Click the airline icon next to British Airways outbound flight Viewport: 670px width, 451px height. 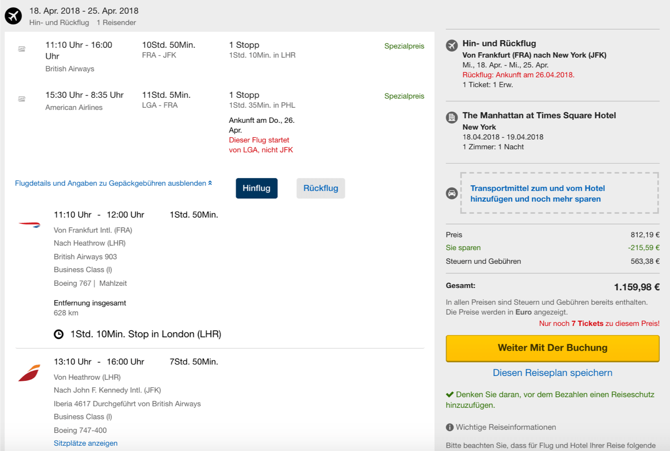22,49
